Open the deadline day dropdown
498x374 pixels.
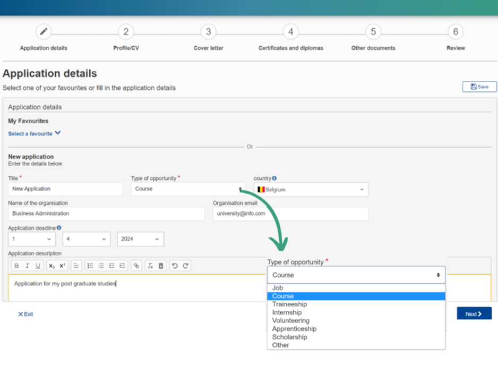[32, 239]
